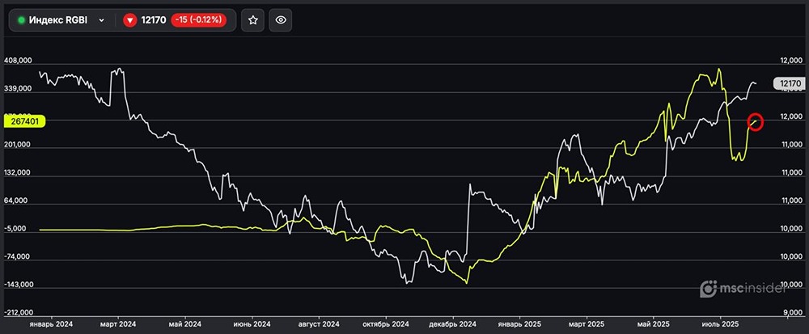The height and width of the screenshot is (334, 809).
Task: Select июль 2025 on the time axis
Action: (719, 324)
